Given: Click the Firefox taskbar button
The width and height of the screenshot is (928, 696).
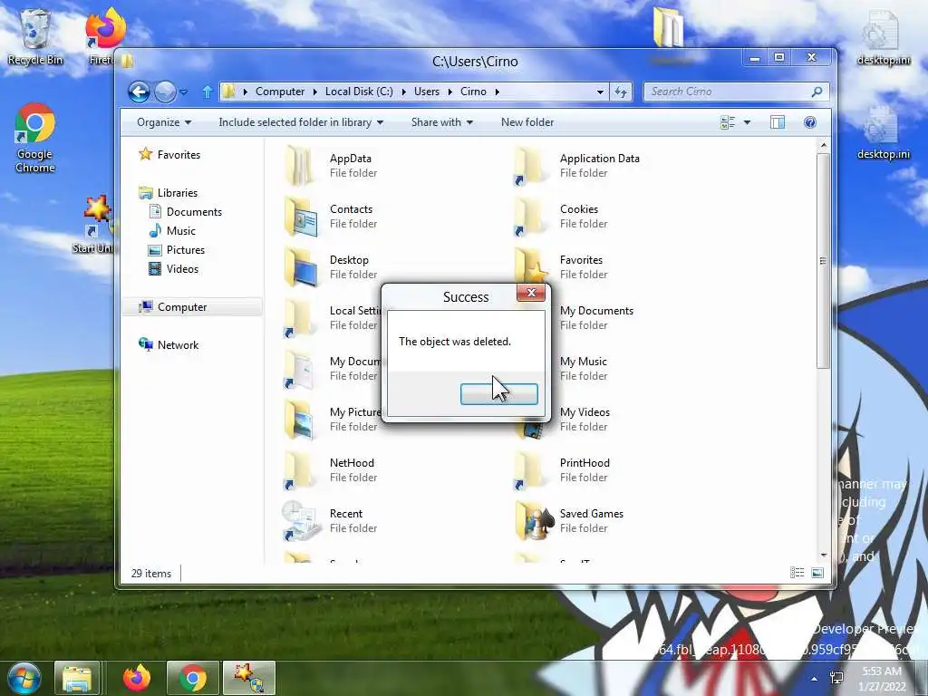Looking at the screenshot, I should click(137, 678).
